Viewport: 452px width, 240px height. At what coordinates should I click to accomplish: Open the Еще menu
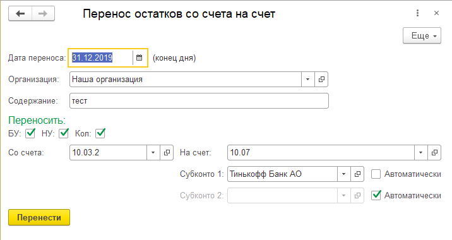click(x=422, y=35)
